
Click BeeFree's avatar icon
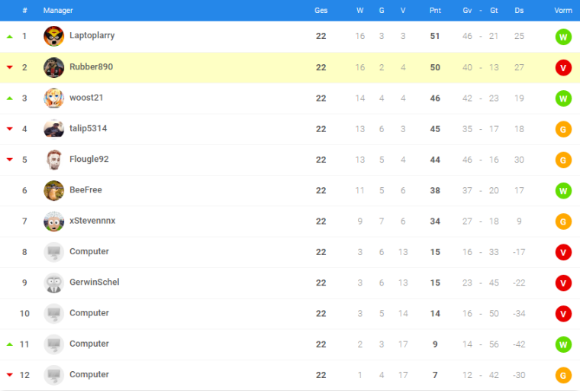tap(53, 190)
